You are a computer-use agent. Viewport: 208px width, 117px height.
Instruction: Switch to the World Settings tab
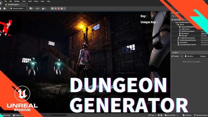click(x=189, y=56)
